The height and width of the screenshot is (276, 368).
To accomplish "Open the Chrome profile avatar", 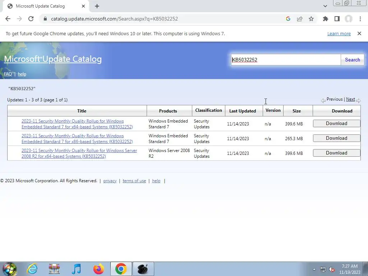I will click(349, 19).
